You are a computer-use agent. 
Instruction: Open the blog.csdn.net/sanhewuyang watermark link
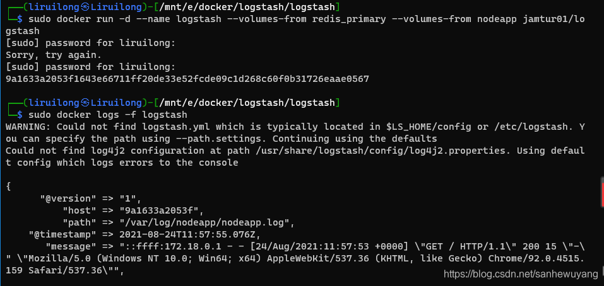coord(520,275)
